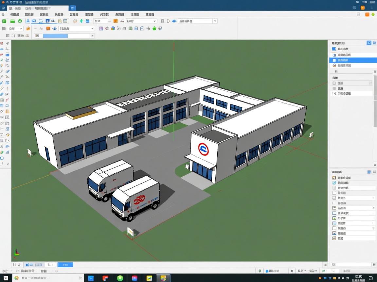Click the green shield icon in top toolbar

[x=20, y=21]
